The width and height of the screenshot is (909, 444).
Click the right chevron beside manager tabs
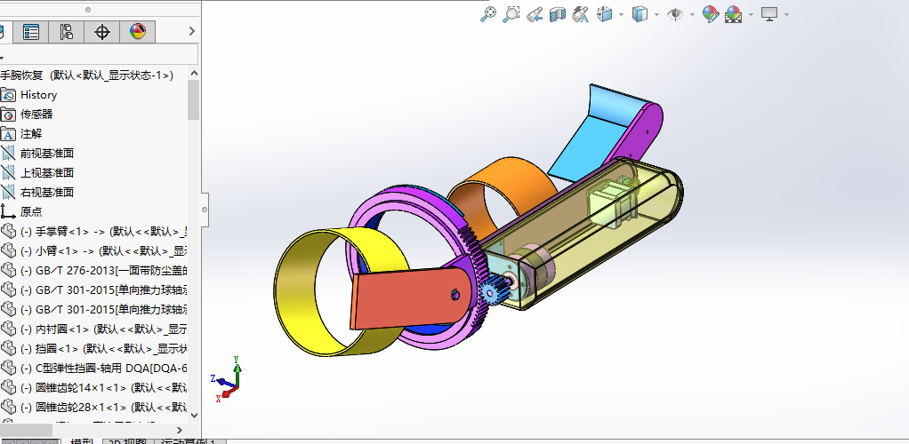pyautogui.click(x=192, y=32)
